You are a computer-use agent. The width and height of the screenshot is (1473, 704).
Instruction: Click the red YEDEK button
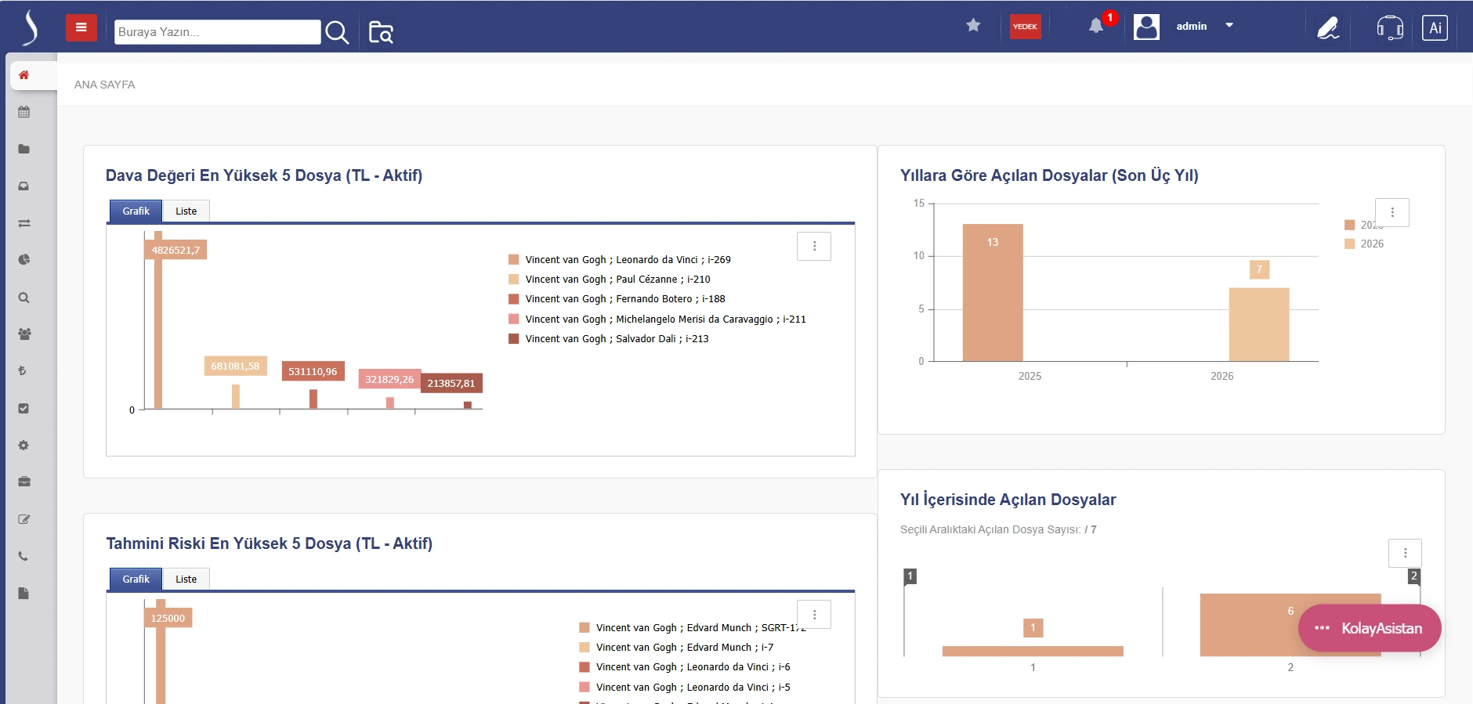[x=1025, y=27]
